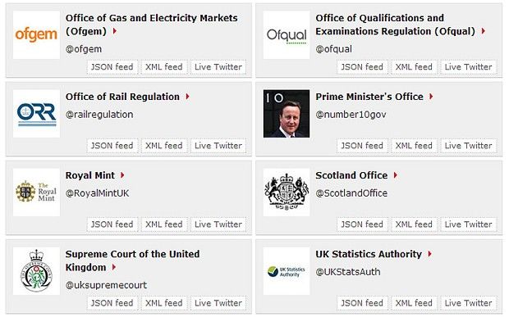The height and width of the screenshot is (317, 509).
Task: Open the Royal Mint crest logo
Action: coord(36,192)
